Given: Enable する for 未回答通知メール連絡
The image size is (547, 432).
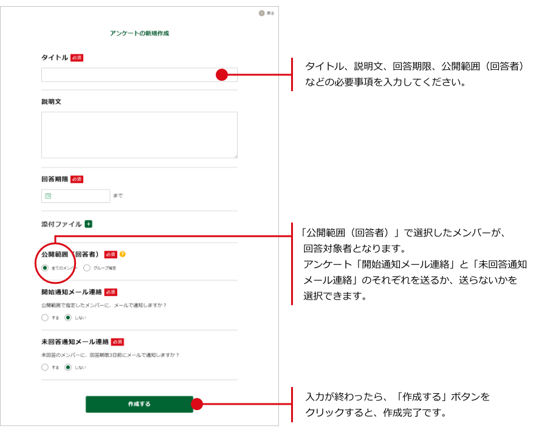Looking at the screenshot, I should [x=45, y=367].
